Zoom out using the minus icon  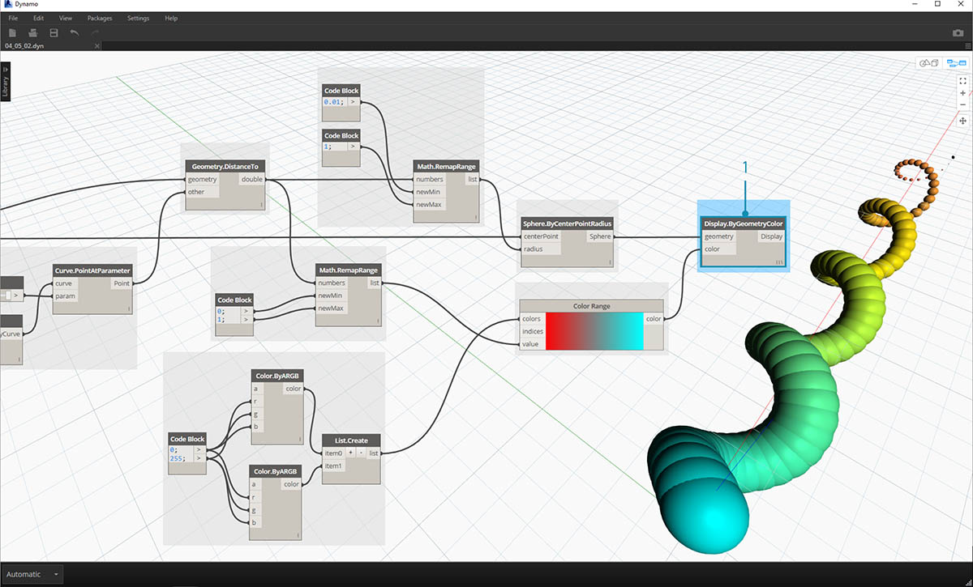coord(962,106)
